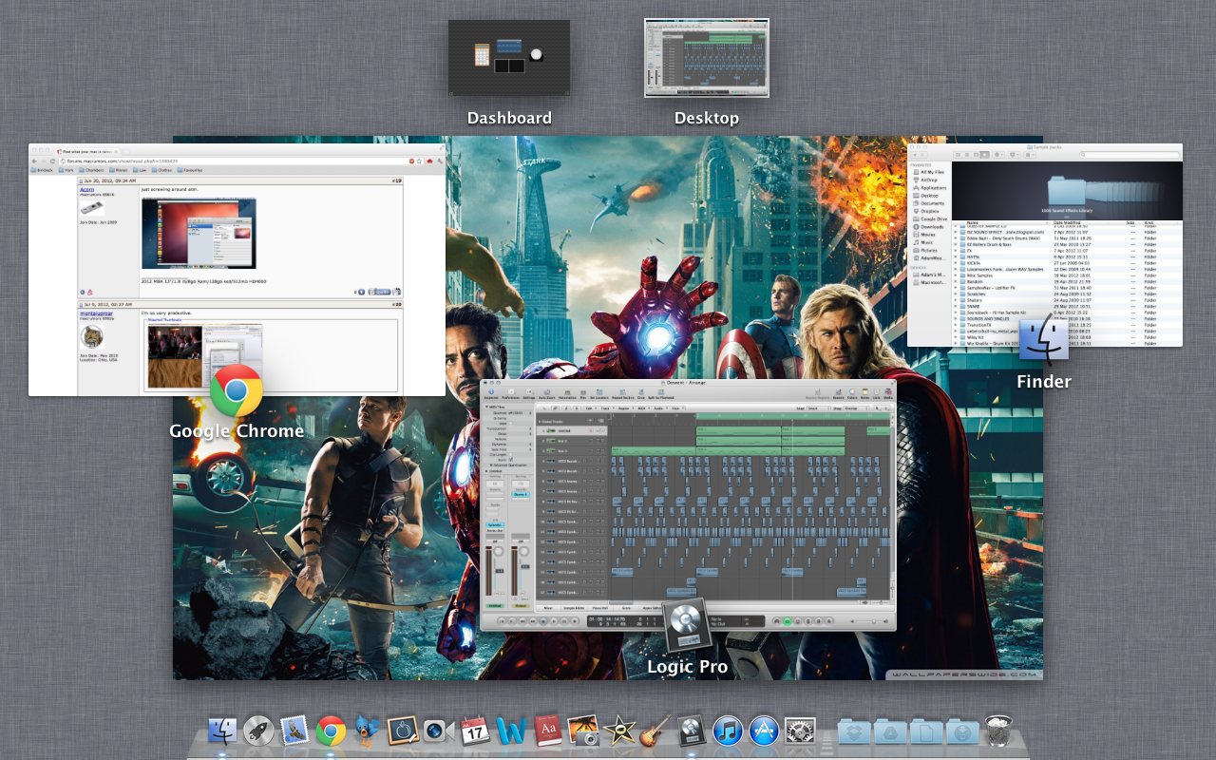This screenshot has width=1216, height=760.
Task: Open Finder action gear dropdown
Action: pos(998,155)
